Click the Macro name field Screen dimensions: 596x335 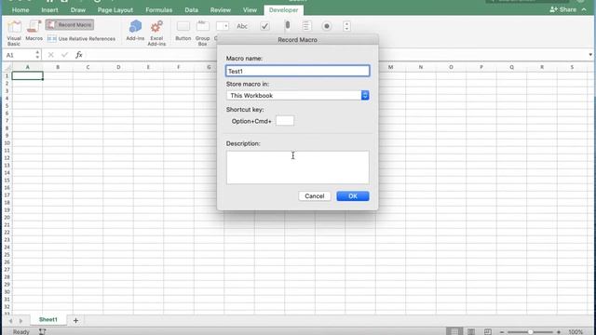point(297,71)
